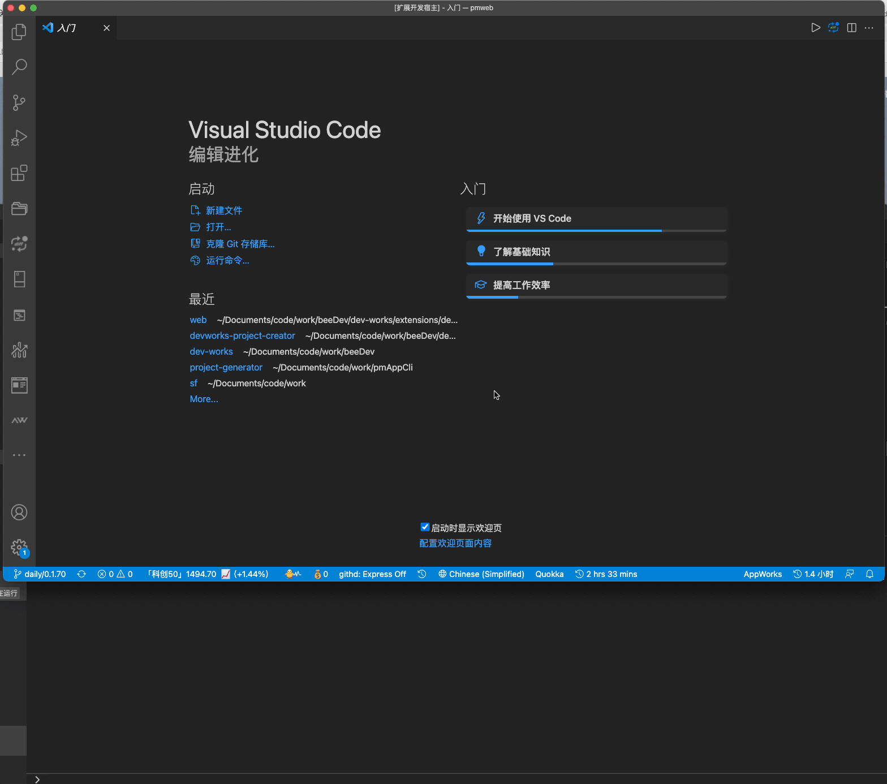Click the notifications bell in status bar
887x784 pixels.
[x=869, y=574]
